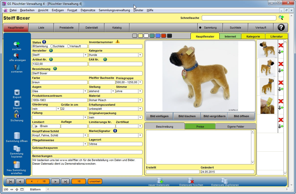Switch to the Preise tab
Viewport: 296px width, 194px height.
pos(200,126)
